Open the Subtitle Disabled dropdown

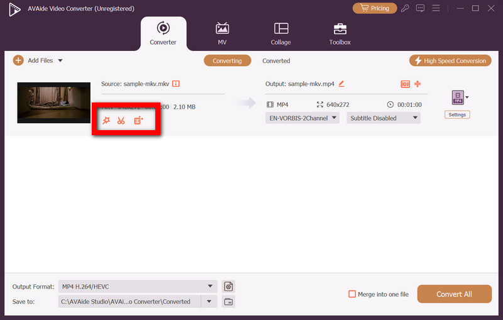point(384,118)
